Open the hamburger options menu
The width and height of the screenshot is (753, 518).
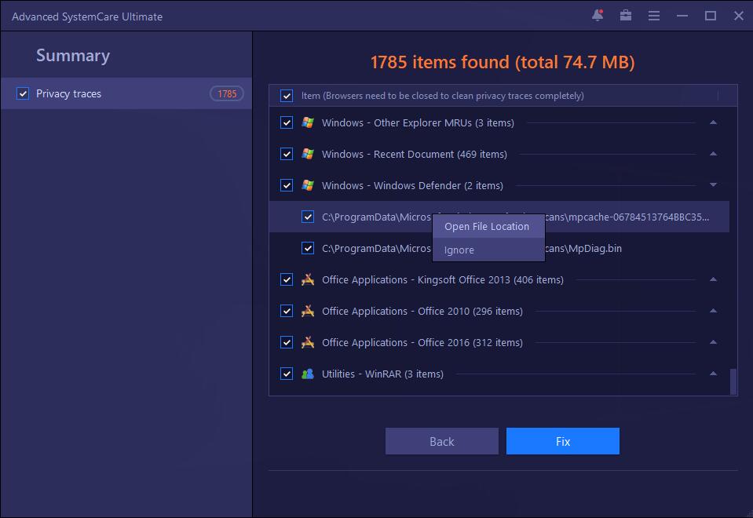(x=653, y=16)
